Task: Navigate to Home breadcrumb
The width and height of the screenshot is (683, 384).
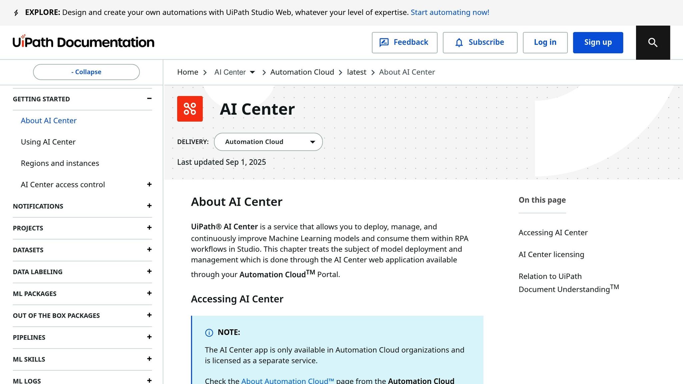Action: 187,72
